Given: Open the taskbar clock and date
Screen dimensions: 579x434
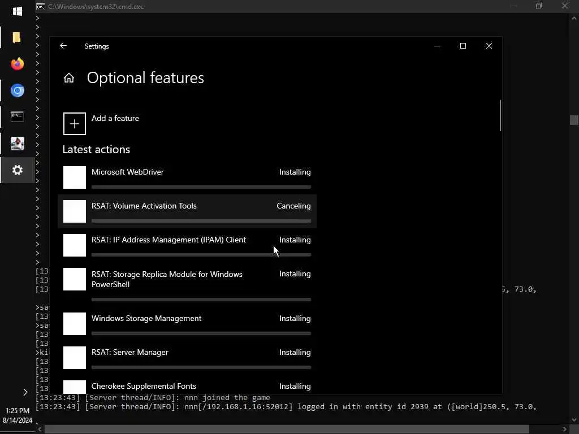Looking at the screenshot, I should coord(18,415).
